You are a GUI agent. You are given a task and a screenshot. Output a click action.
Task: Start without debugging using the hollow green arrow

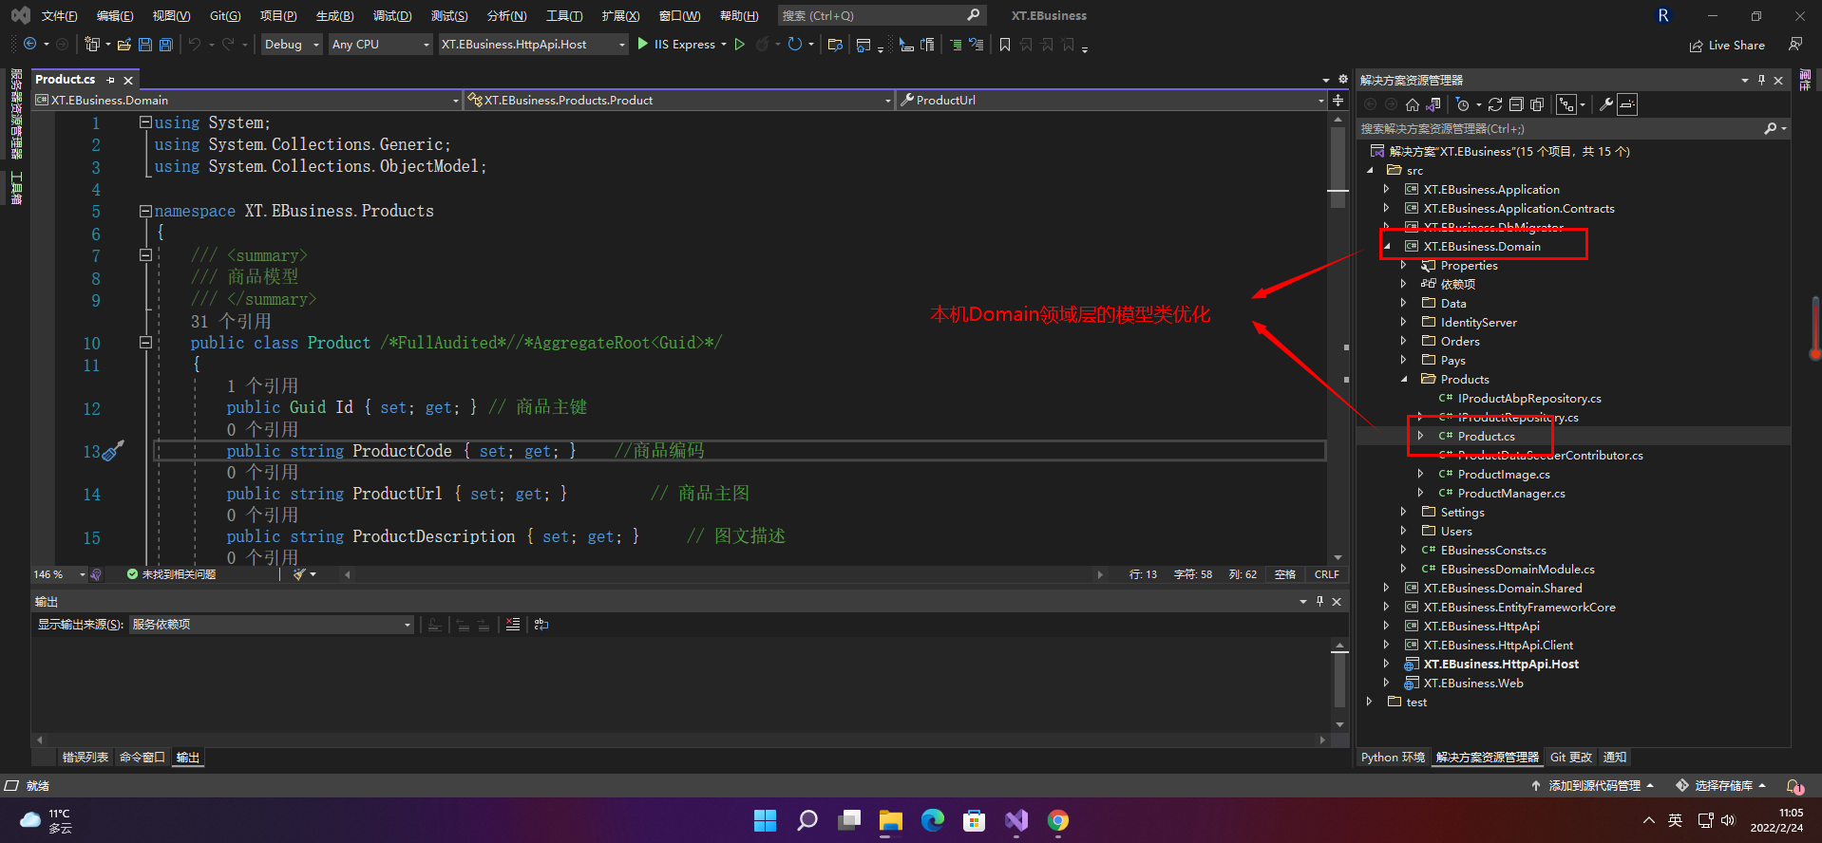pyautogui.click(x=740, y=45)
